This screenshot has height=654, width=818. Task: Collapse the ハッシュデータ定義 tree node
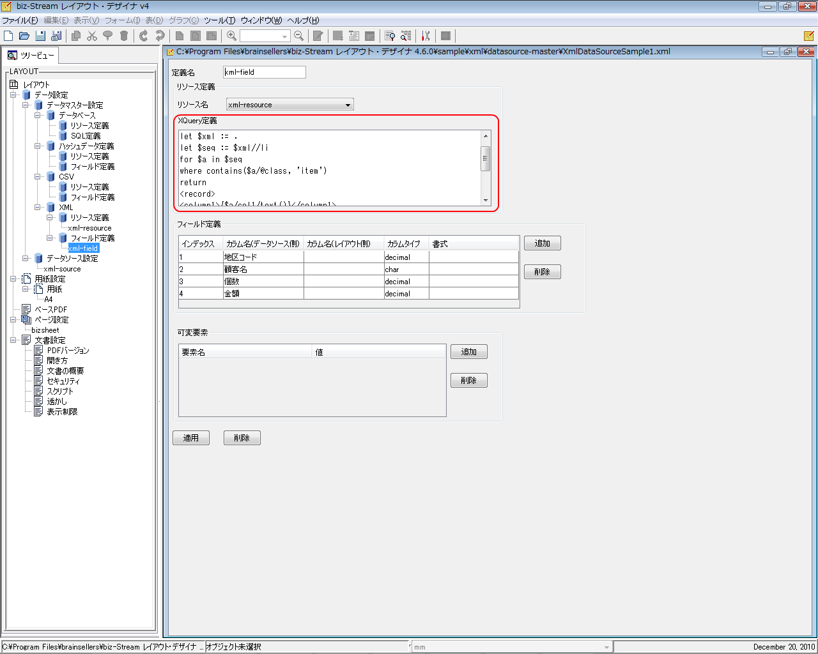[x=38, y=146]
